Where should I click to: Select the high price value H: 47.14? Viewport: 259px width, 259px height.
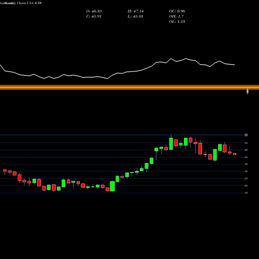[136, 11]
